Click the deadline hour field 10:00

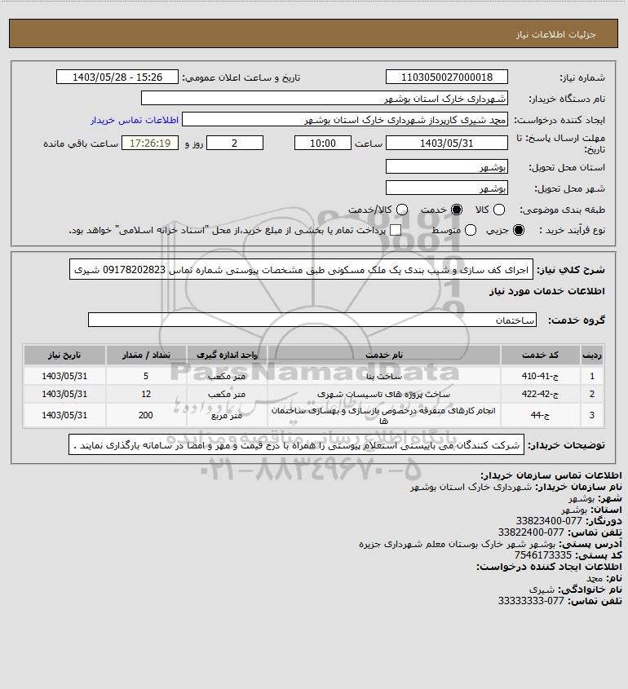[x=323, y=143]
